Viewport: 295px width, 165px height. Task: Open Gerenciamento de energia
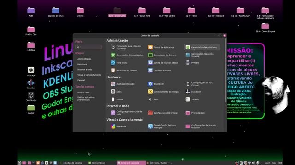[x=164, y=92]
